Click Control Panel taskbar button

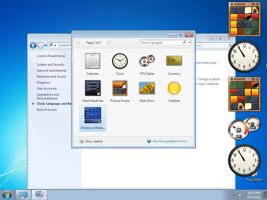tap(23, 195)
